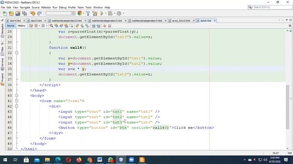The width and height of the screenshot is (293, 164).
Task: Click the Shift Line Right icon
Action: [x=98, y=26]
